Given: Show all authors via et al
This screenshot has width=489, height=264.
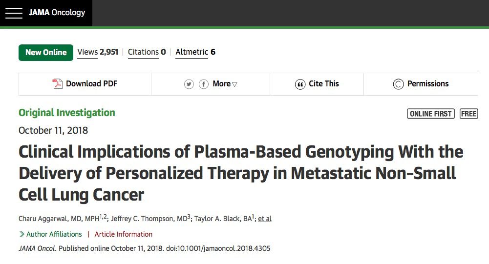Looking at the screenshot, I should coord(265,219).
